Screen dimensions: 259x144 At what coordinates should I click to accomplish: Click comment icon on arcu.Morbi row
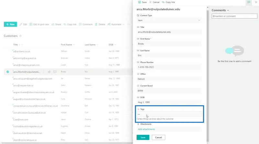tap(55, 72)
